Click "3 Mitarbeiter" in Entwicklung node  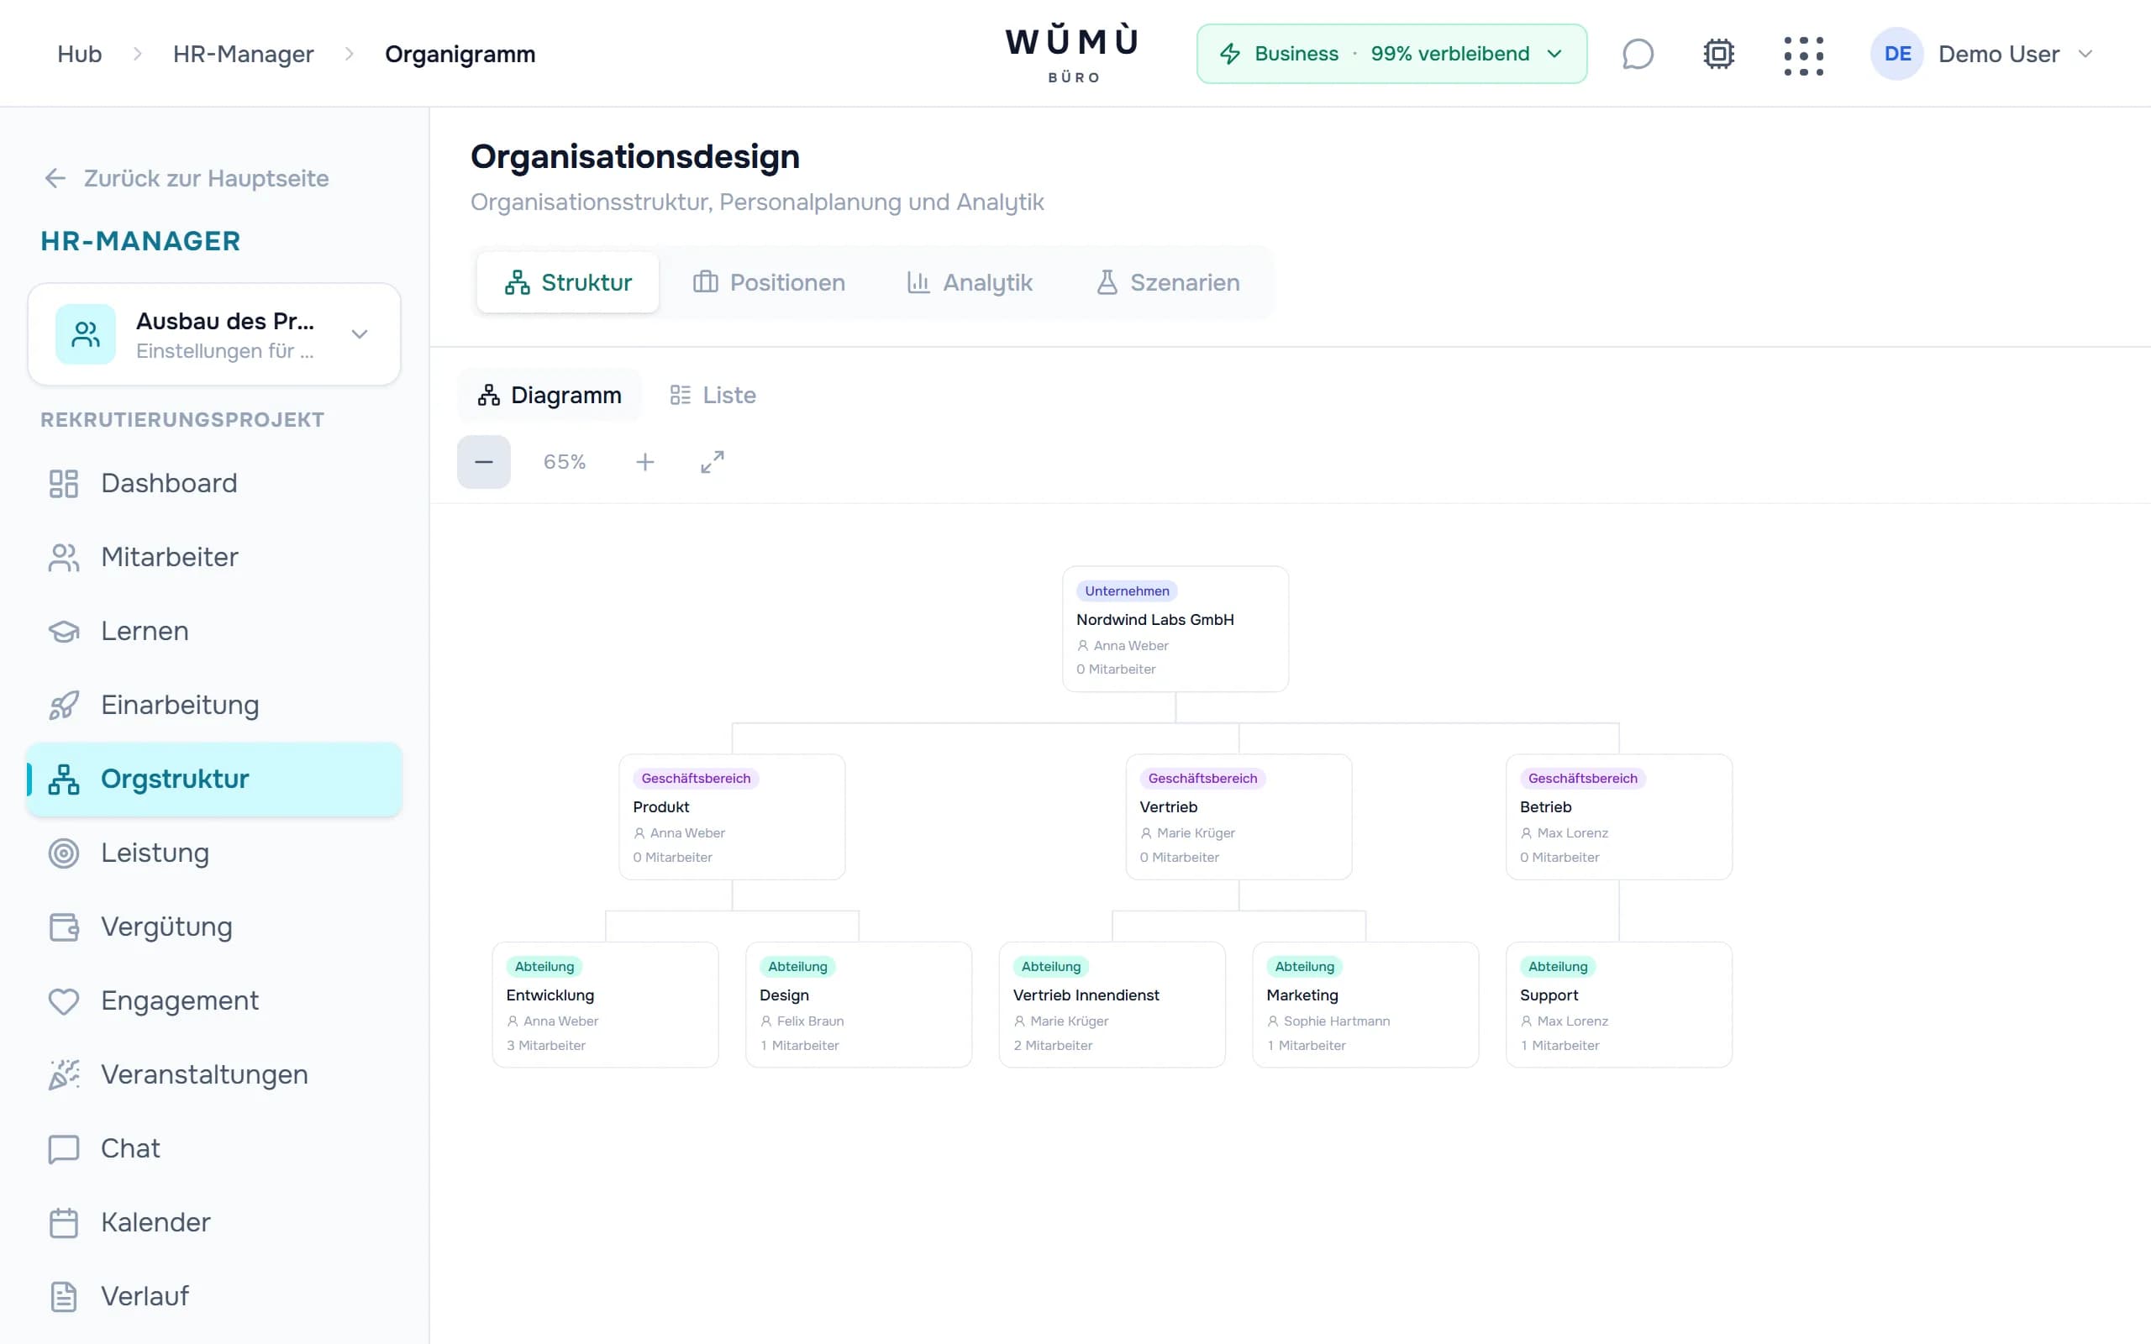coord(546,1047)
